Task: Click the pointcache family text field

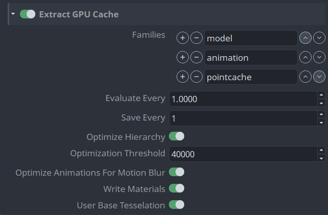Action: point(251,77)
